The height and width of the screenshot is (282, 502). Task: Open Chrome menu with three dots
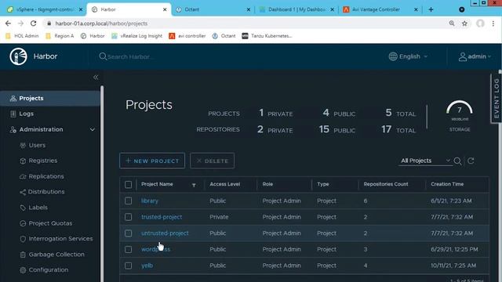[493, 23]
